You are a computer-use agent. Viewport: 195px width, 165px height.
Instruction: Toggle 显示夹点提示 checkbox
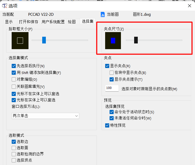[x=112, y=79]
